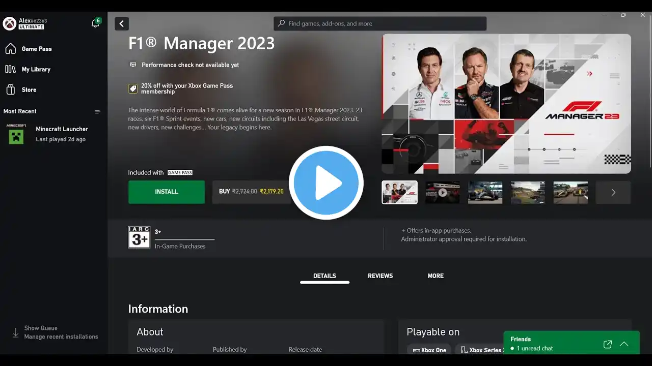Open Manage recent installations
Screen dimensions: 652x366
(61, 337)
